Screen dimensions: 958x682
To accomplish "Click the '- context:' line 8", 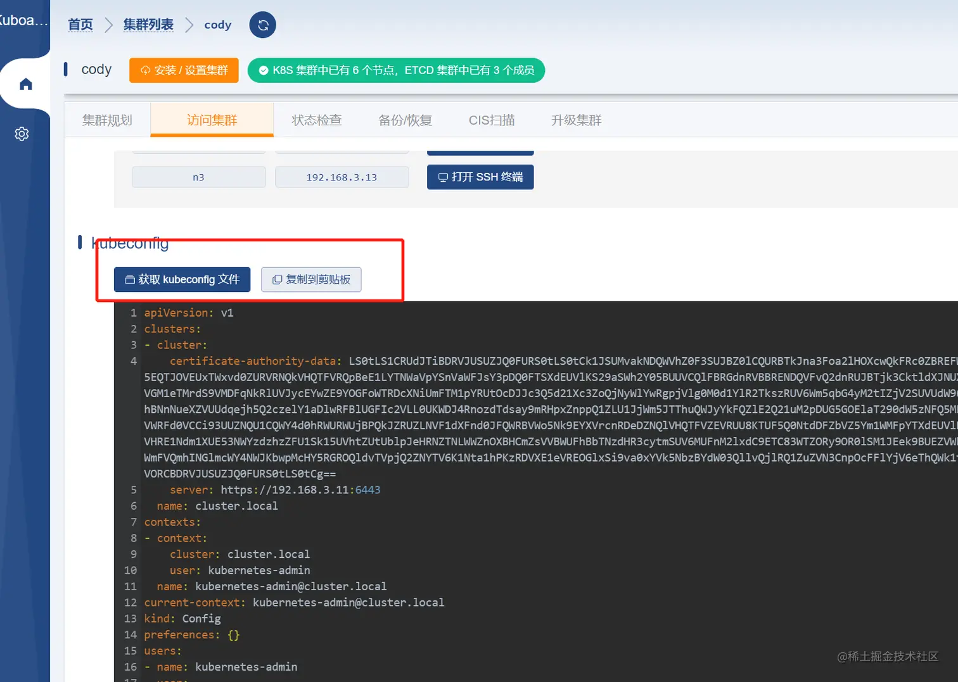I will 176,538.
